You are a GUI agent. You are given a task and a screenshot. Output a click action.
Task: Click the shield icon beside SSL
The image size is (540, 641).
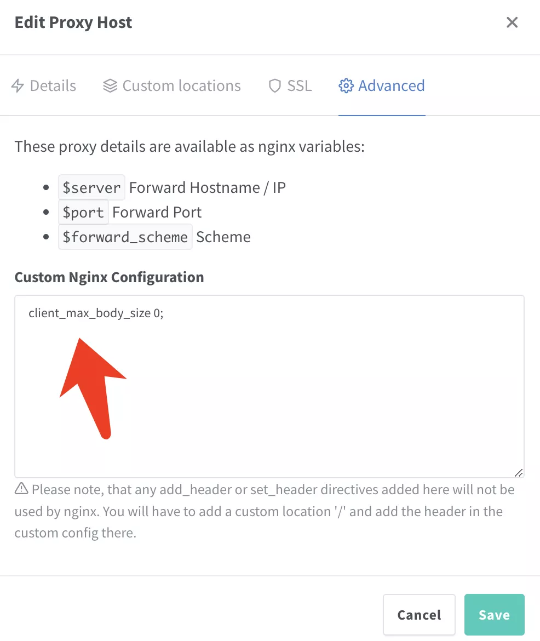pos(275,86)
